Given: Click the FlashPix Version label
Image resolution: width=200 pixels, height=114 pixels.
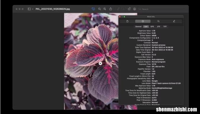Looking at the screenshot, I should coord(144,69).
